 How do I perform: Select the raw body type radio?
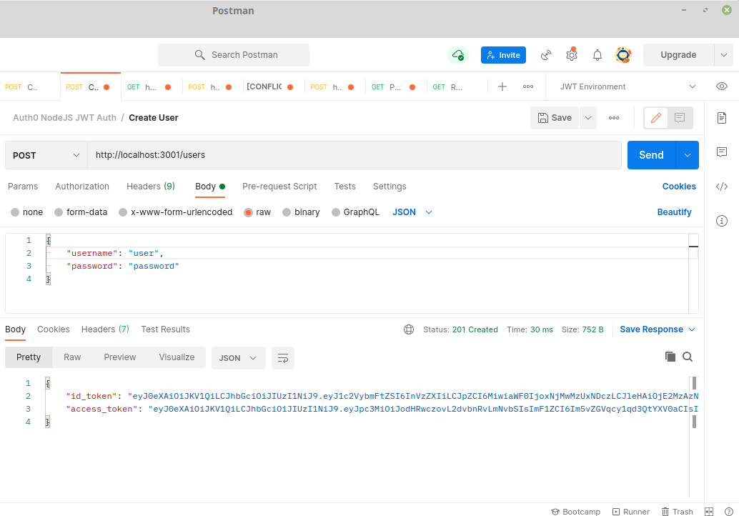click(249, 212)
